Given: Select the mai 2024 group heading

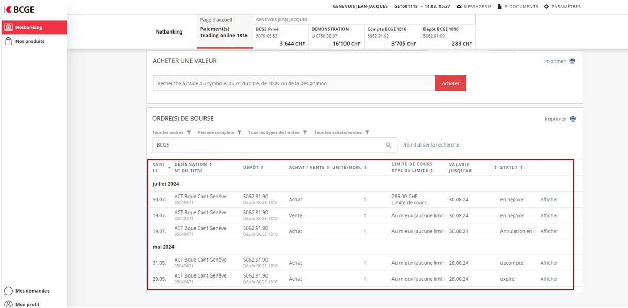Looking at the screenshot, I should pyautogui.click(x=163, y=247).
